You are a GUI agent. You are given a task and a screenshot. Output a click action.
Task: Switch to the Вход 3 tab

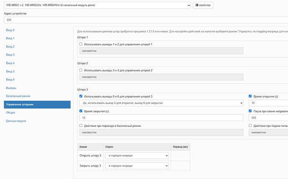(10, 55)
